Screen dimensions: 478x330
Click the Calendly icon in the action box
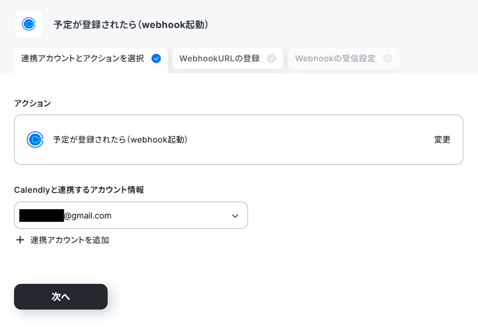click(35, 140)
